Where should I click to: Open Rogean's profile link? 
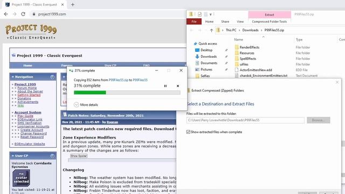112,122
